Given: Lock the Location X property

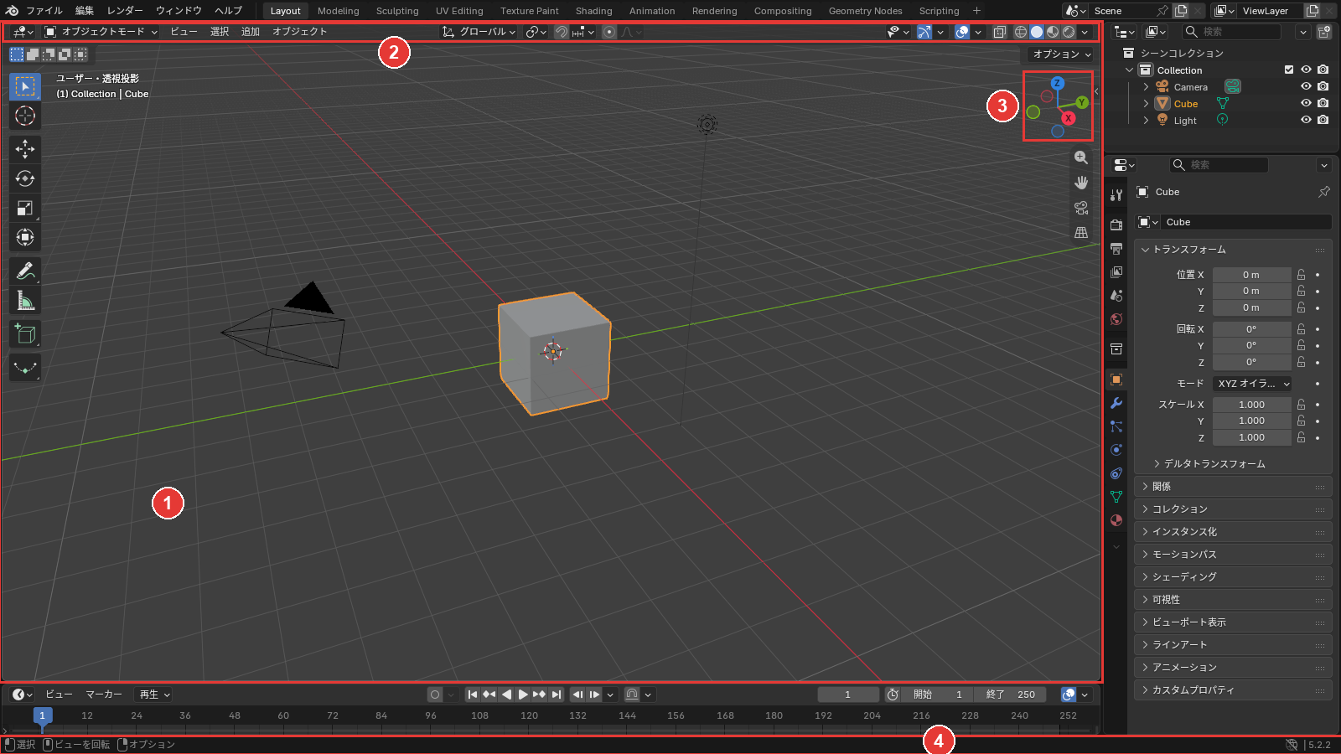Looking at the screenshot, I should coord(1302,275).
